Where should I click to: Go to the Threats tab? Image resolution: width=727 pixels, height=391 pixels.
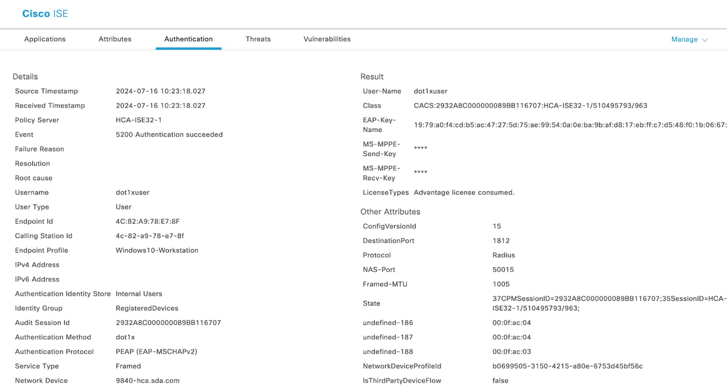click(x=258, y=39)
